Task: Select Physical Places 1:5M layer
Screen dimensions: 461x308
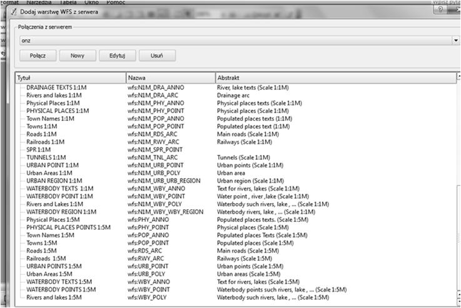Action: [x=53, y=220]
